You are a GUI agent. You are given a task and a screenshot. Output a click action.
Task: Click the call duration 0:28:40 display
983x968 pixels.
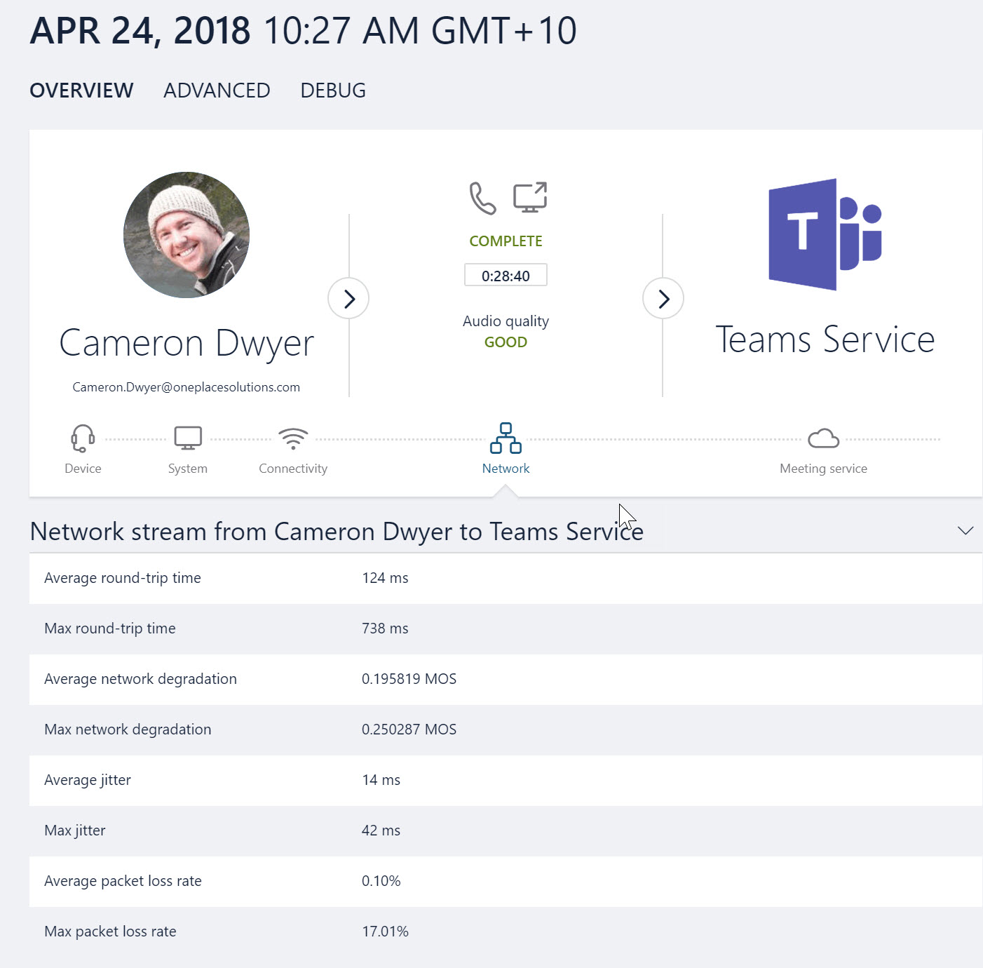pyautogui.click(x=505, y=275)
